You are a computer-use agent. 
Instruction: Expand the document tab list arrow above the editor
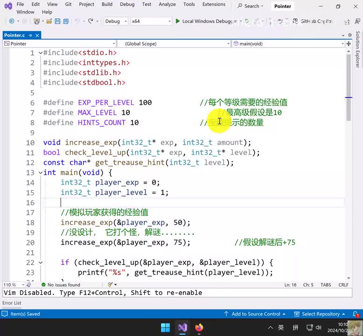point(343,35)
